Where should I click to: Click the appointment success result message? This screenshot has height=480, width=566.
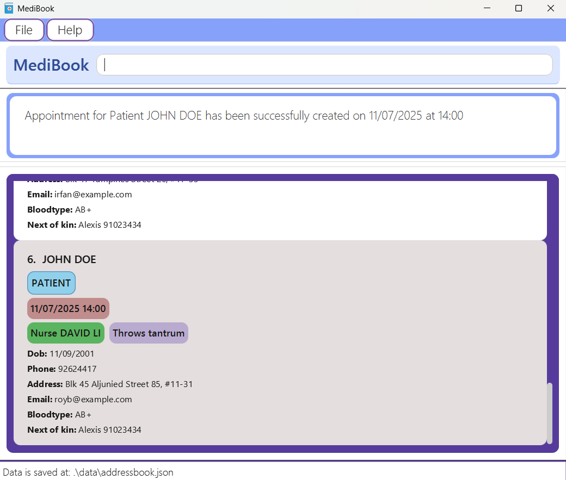244,116
